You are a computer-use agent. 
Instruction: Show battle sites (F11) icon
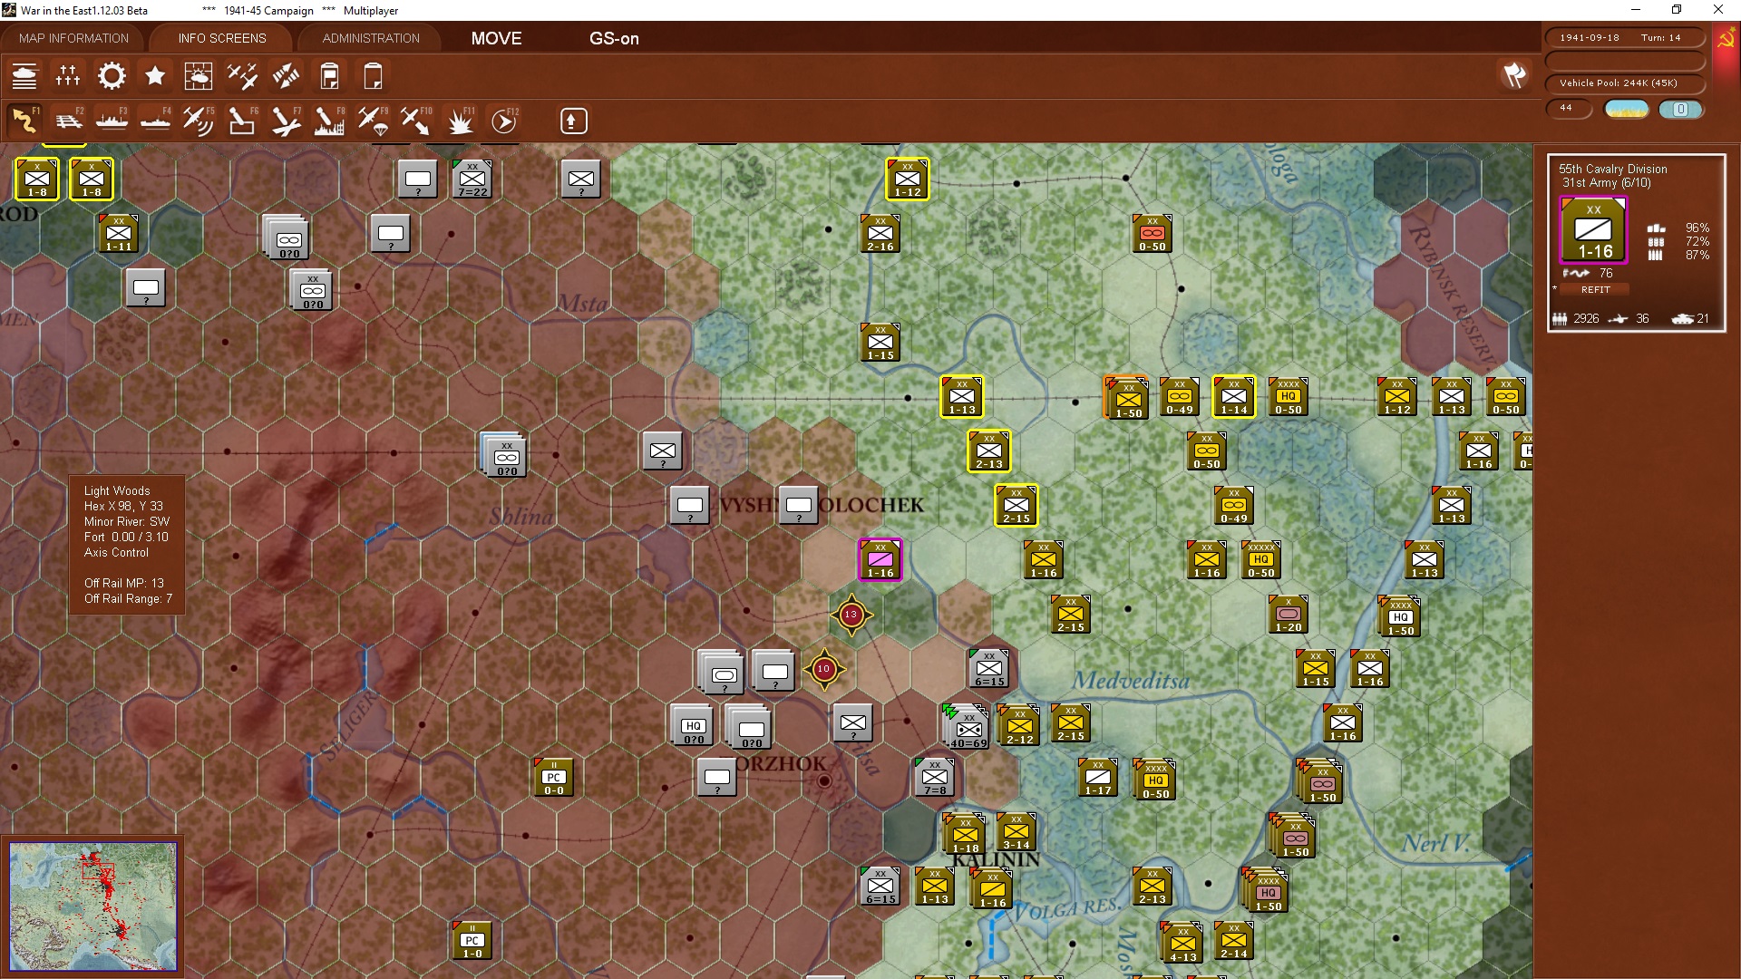click(460, 121)
